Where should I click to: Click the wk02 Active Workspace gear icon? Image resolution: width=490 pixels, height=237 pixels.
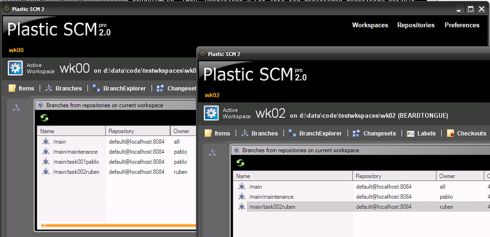coord(211,113)
